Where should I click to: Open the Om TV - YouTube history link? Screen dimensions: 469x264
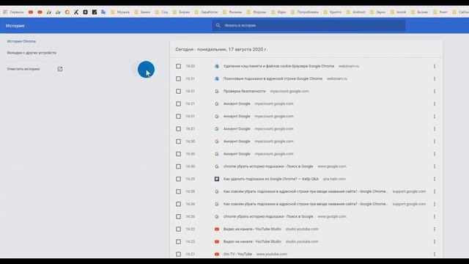[x=237, y=254]
